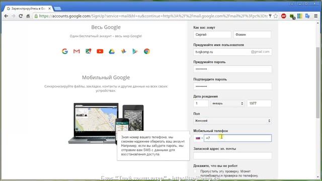Screen dimensions: 322x181
Task: Open the birth month dropdown showing январь
Action: (227, 104)
